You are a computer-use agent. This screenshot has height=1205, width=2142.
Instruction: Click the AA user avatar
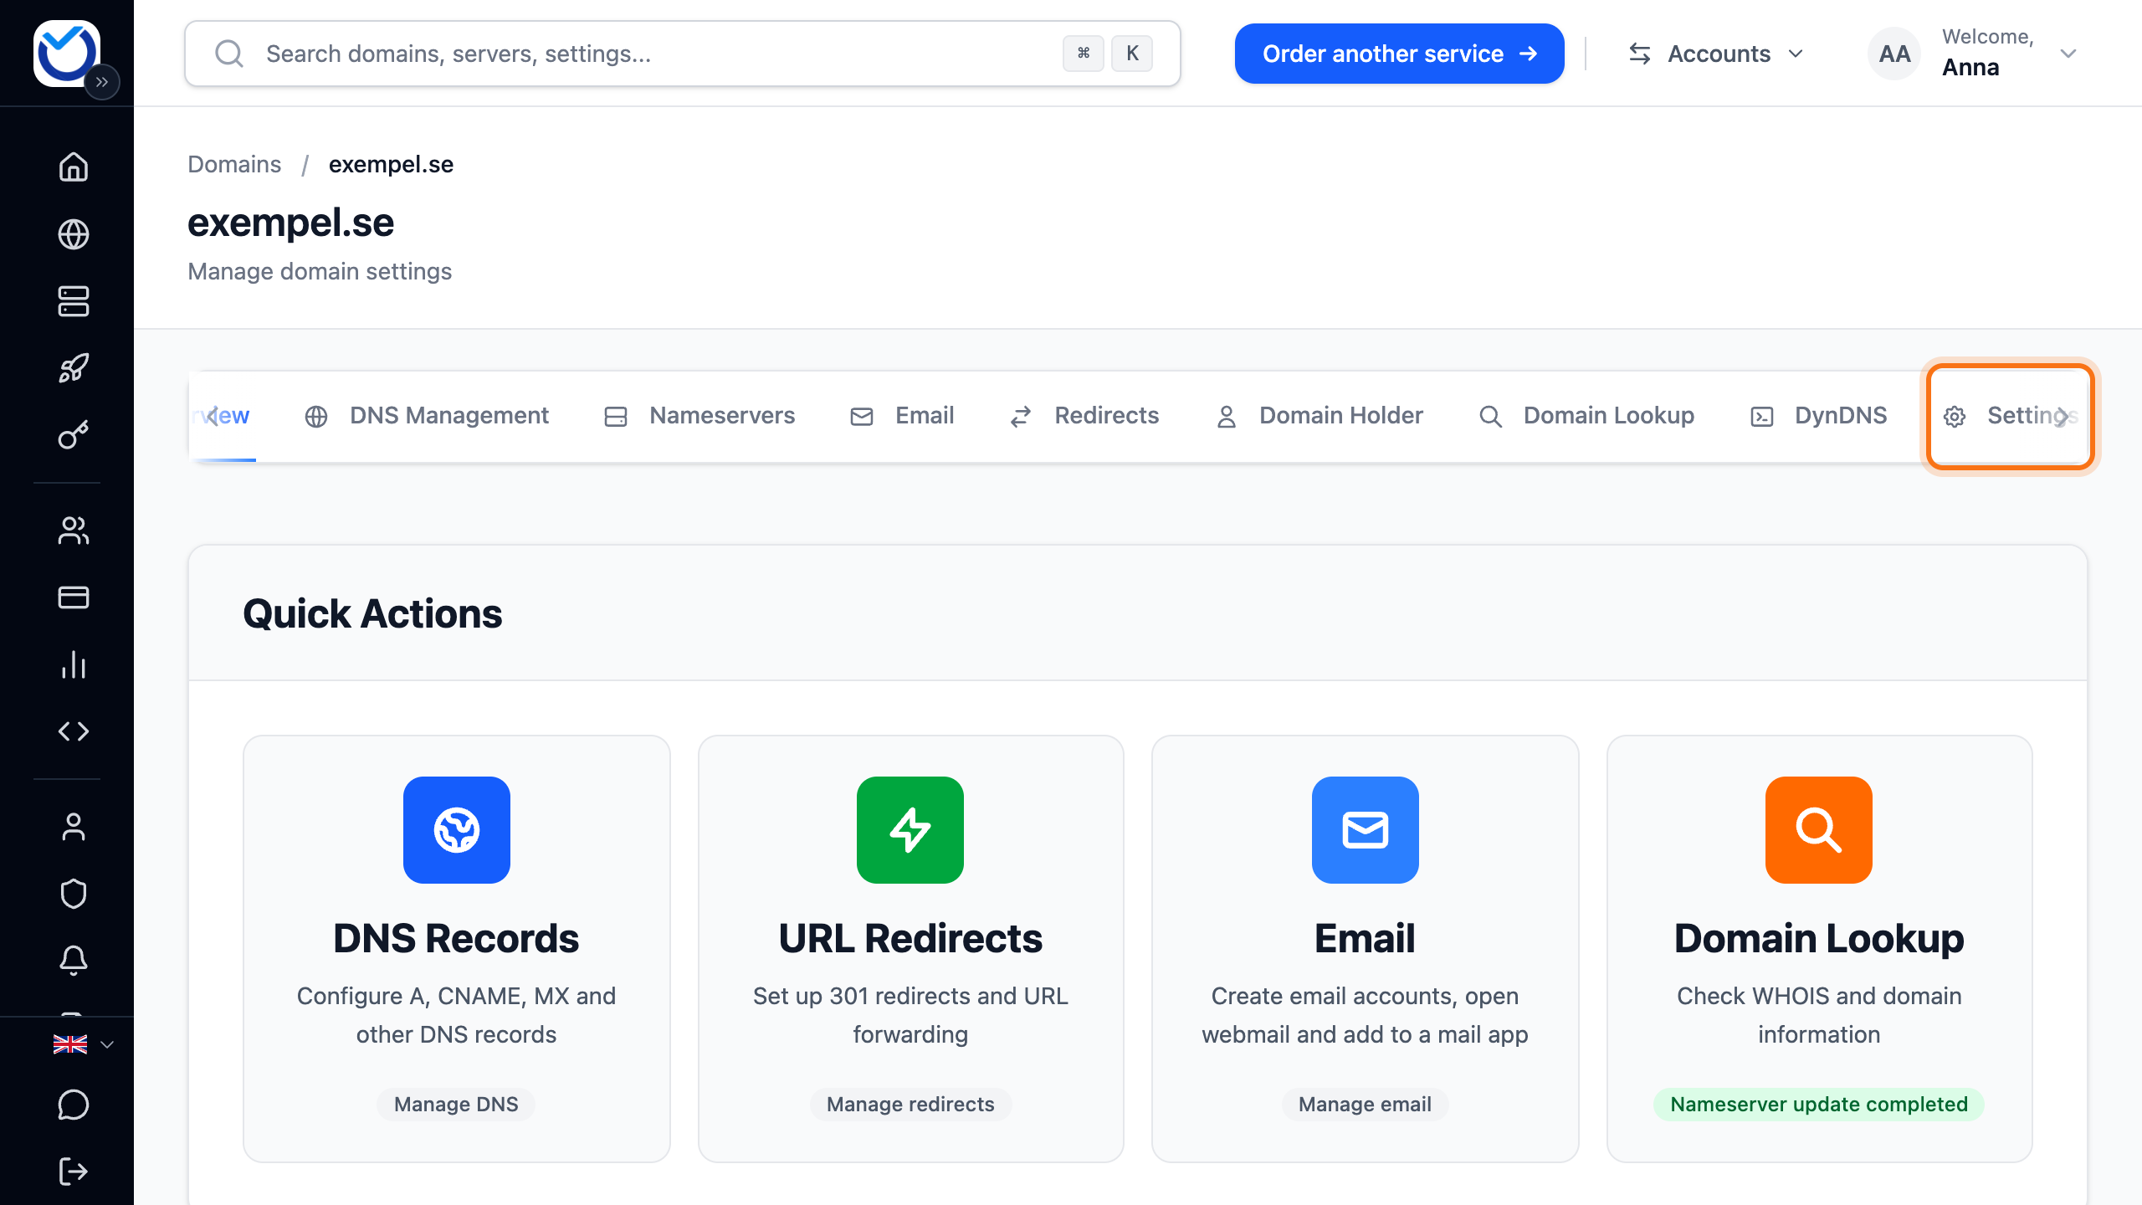1894,54
